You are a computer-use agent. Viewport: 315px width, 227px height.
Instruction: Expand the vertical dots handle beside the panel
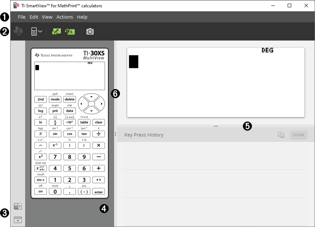coord(116,133)
